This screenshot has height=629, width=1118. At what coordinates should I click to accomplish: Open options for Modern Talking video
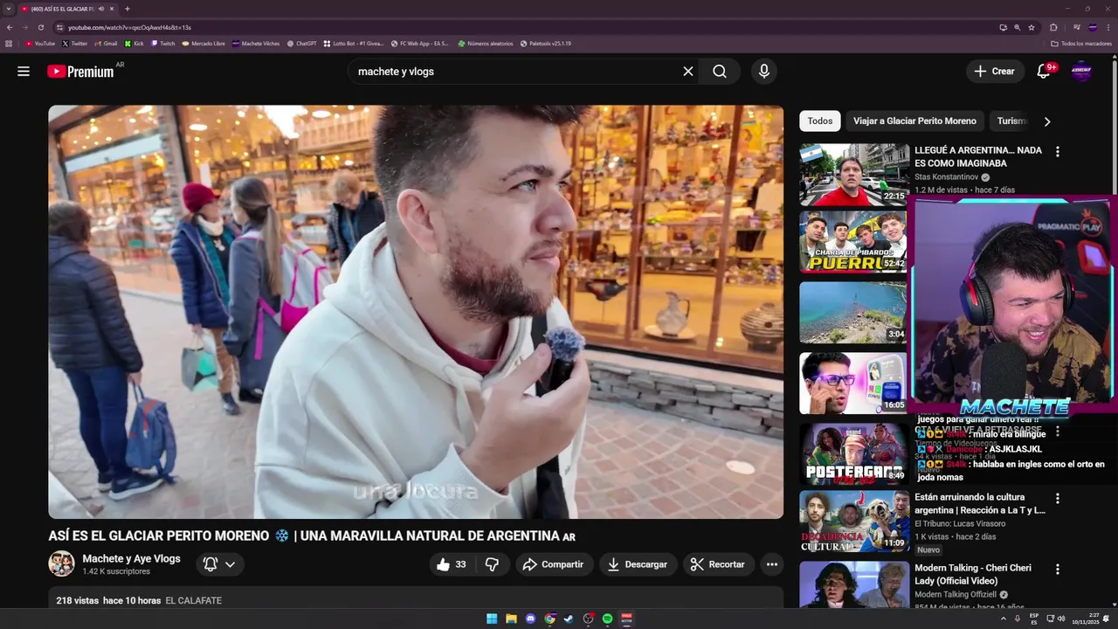coord(1058,569)
